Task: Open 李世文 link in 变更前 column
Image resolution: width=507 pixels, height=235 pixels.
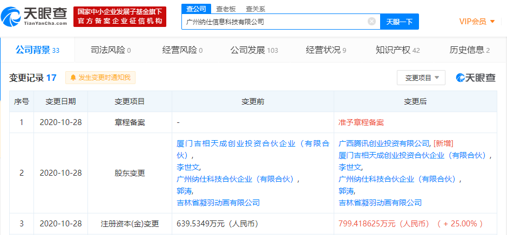Action: 188,167
